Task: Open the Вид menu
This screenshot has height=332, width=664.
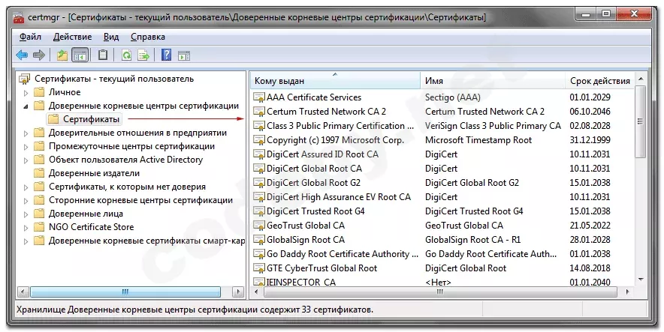Action: point(111,37)
